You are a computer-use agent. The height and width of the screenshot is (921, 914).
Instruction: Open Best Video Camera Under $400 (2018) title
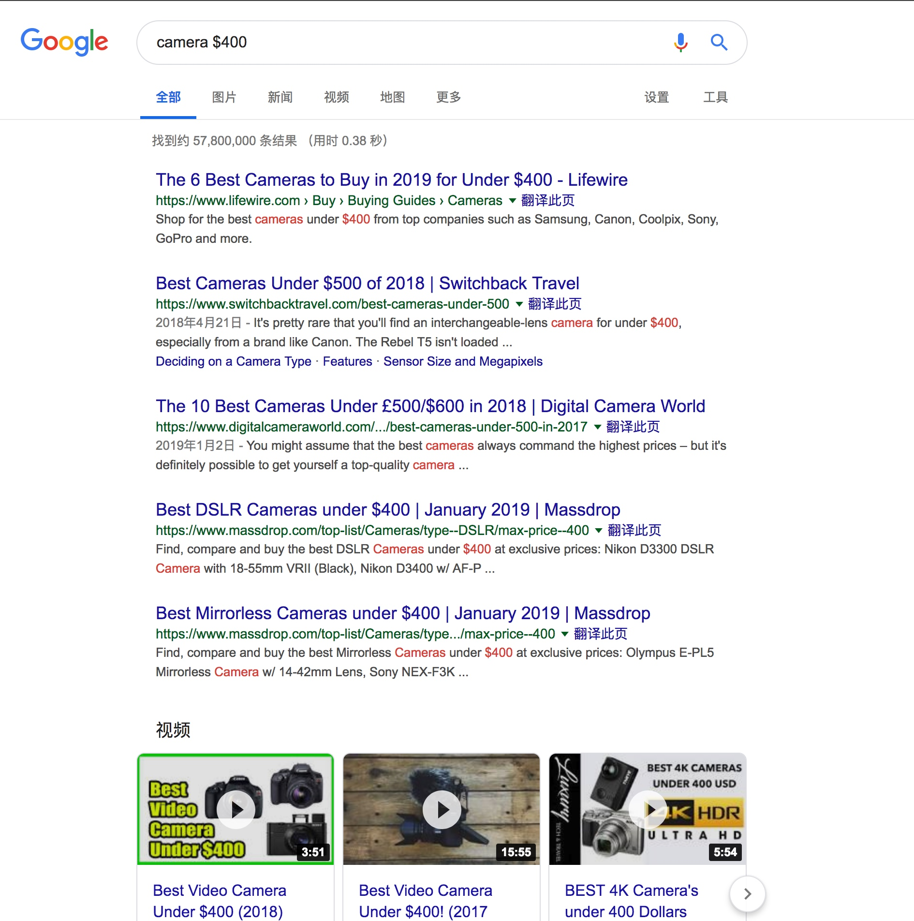tap(220, 901)
